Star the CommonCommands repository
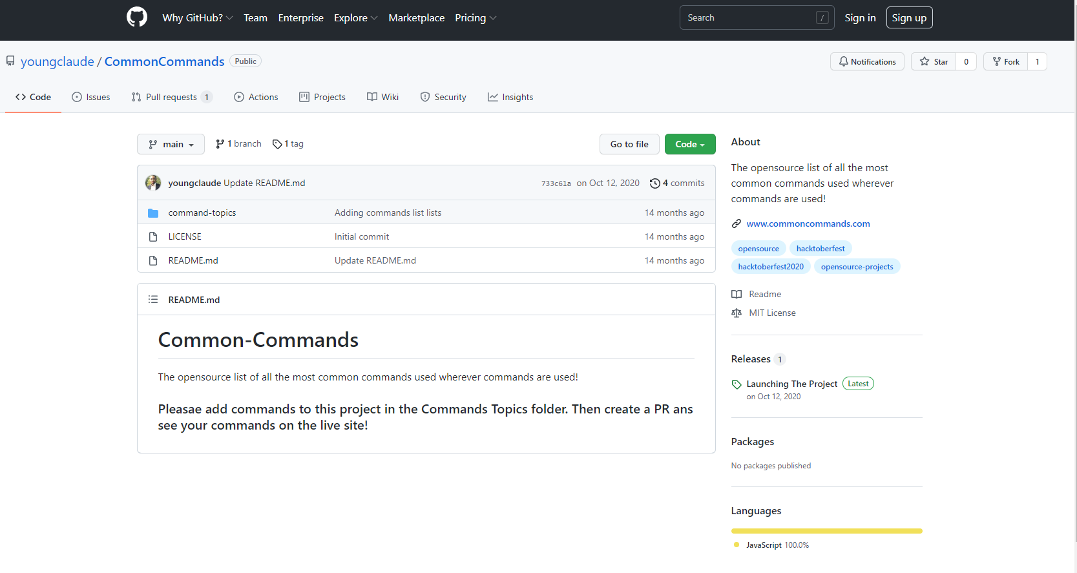Viewport: 1077px width, 573px height. tap(934, 61)
